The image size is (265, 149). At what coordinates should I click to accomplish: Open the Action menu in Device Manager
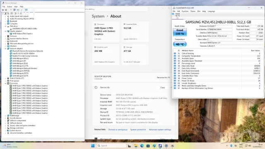coord(10,7)
